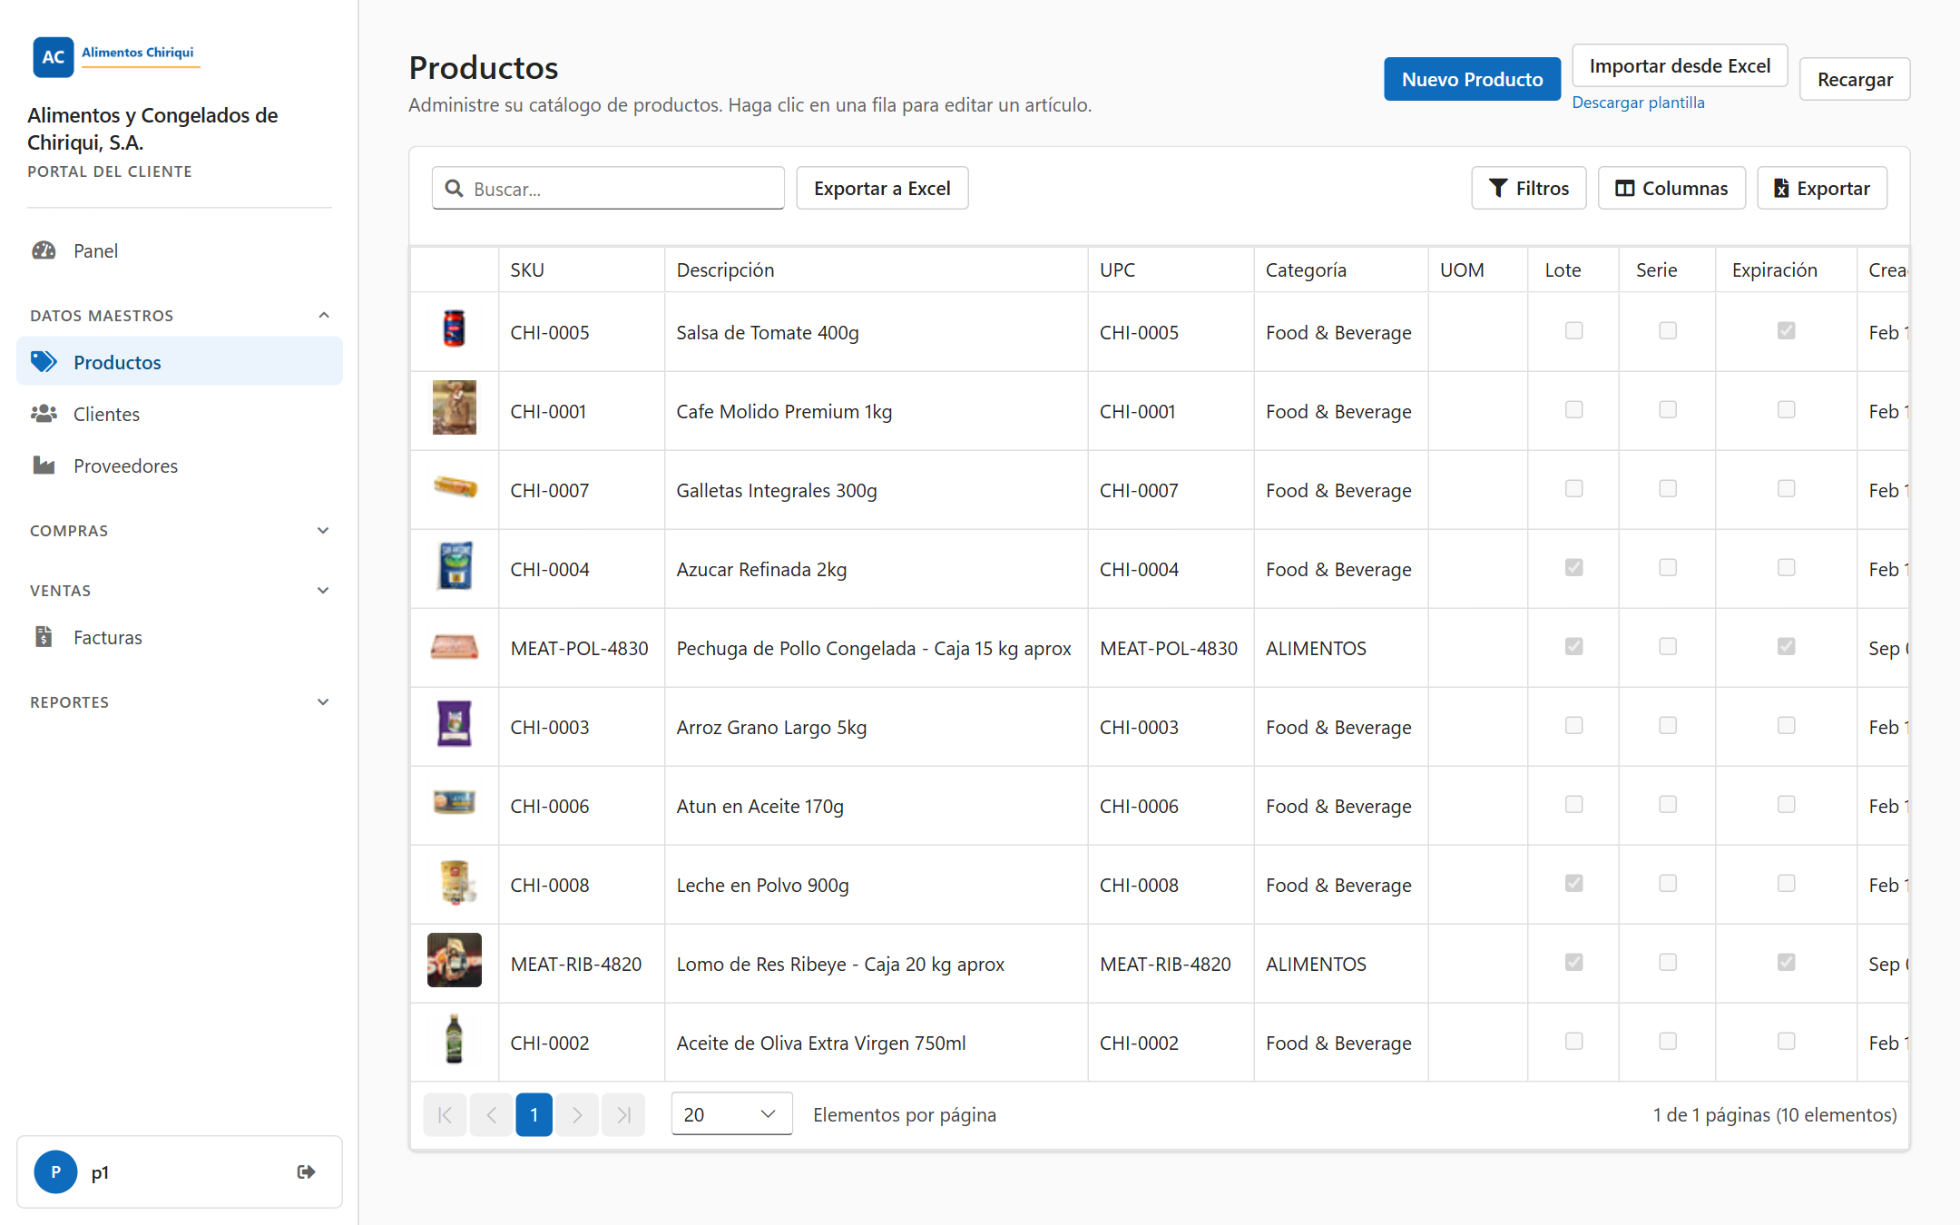Open Salsa de Tomate product image
Viewport: 1960px width, 1225px height.
click(x=454, y=328)
